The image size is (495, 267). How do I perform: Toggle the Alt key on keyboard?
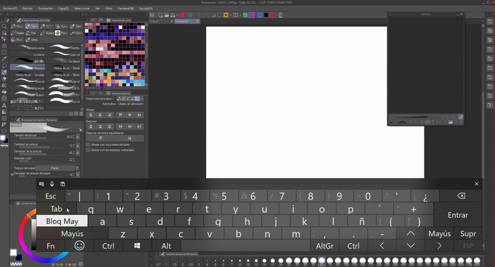point(166,245)
